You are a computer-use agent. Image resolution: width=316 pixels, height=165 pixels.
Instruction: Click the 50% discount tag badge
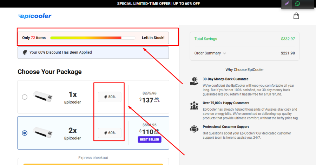[110, 97]
